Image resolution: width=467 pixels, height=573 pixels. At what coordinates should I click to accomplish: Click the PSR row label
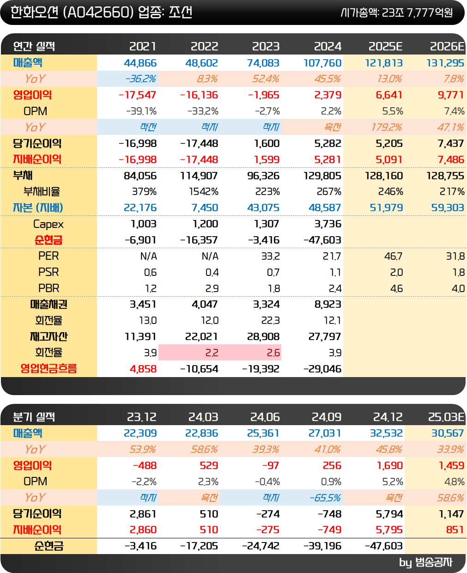49,272
